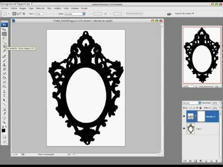The height and width of the screenshot is (167, 223).
Task: Select the Healing Brush tool
Action: click(4, 57)
